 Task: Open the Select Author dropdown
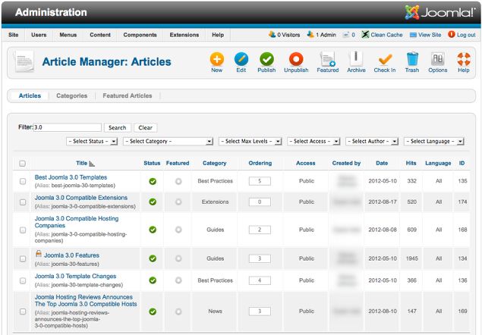372,141
